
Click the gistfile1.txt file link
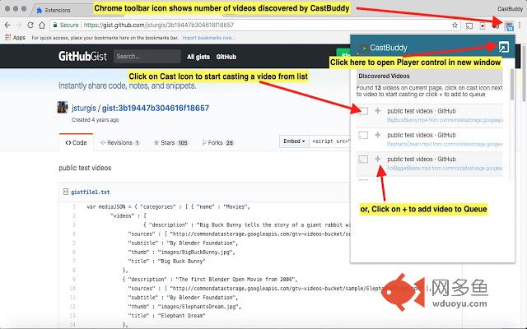tap(91, 192)
